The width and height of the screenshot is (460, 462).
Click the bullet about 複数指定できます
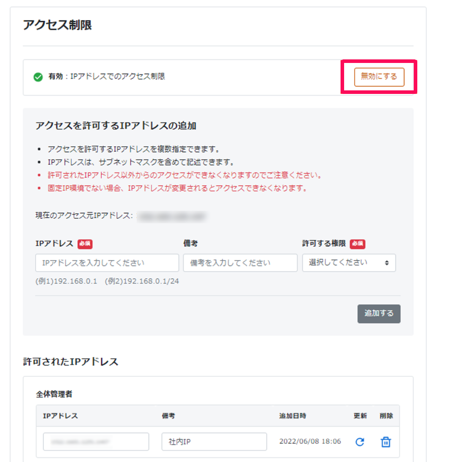[134, 149]
